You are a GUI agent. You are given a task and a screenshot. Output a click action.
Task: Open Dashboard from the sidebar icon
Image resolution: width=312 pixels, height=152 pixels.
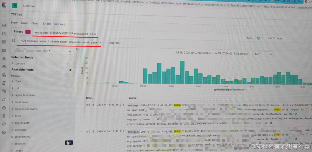tap(4, 42)
